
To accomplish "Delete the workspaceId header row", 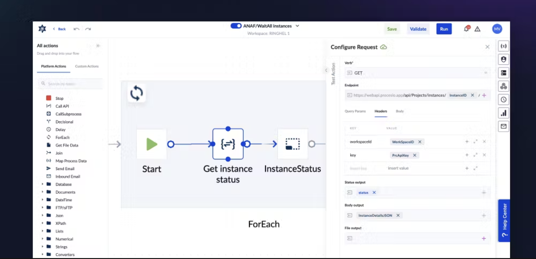I will [484, 142].
